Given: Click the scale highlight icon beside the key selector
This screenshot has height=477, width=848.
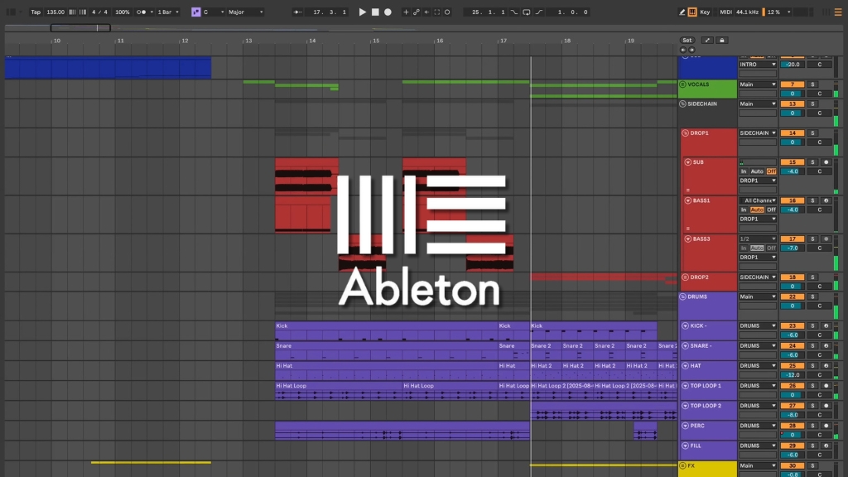Looking at the screenshot, I should point(195,12).
